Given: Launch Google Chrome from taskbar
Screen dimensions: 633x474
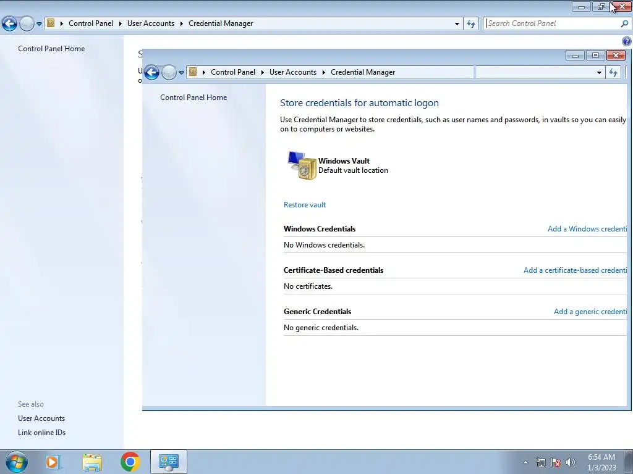Looking at the screenshot, I should point(130,462).
